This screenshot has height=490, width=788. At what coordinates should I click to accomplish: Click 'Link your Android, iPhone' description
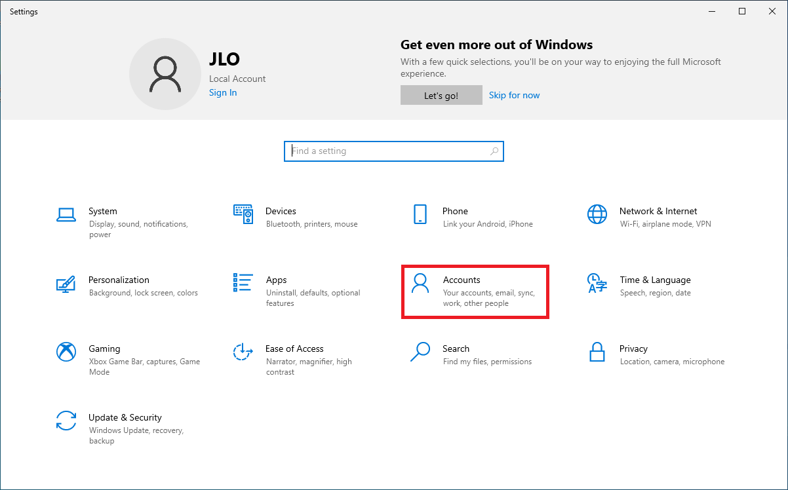point(488,224)
